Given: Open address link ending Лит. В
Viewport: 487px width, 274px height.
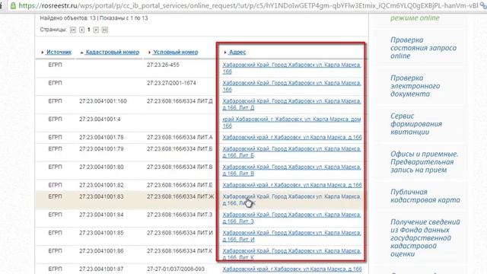Looking at the screenshot, I should (x=291, y=170).
